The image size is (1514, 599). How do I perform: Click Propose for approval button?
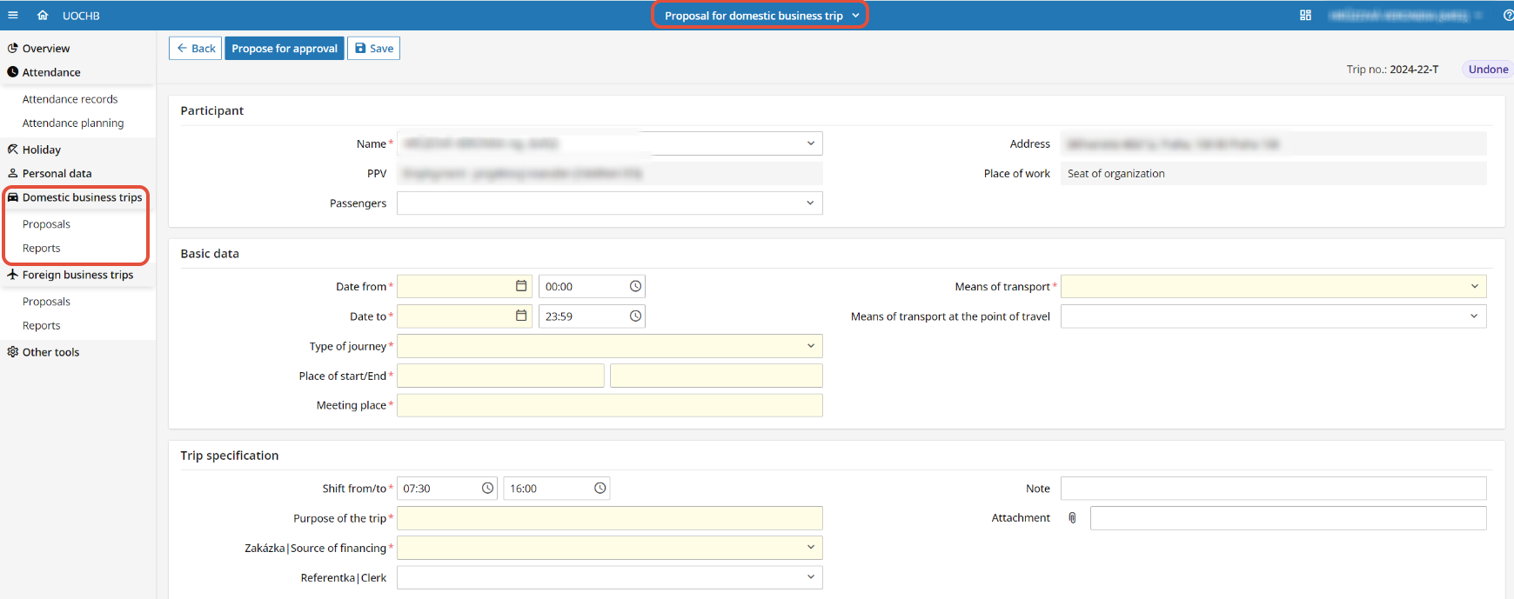pyautogui.click(x=285, y=49)
